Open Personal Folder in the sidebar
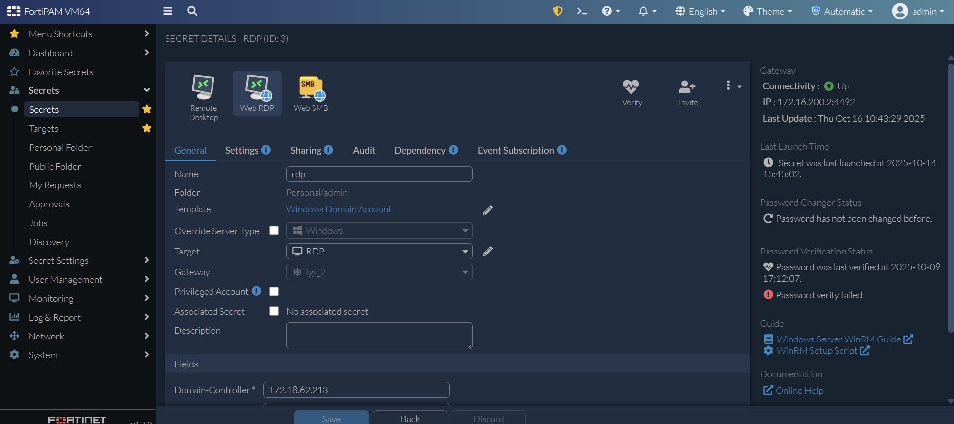 60,147
